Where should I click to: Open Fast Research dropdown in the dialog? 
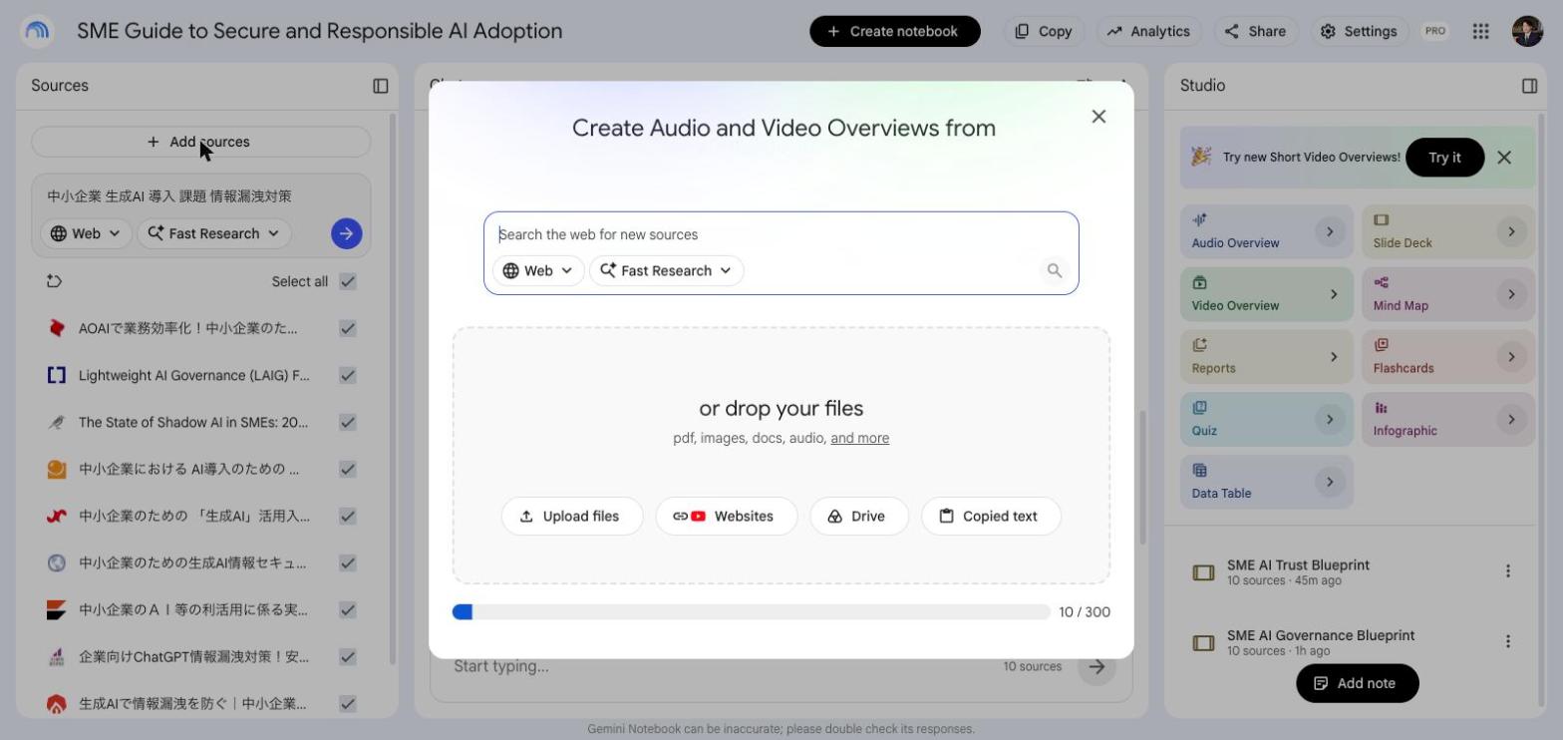tap(666, 270)
